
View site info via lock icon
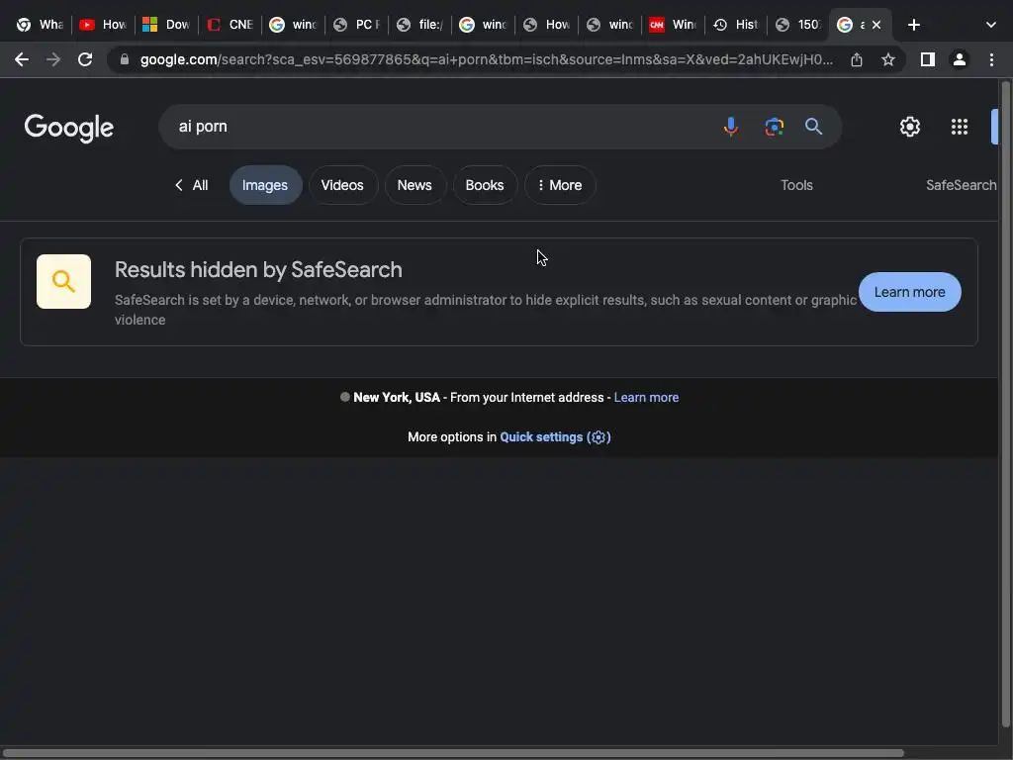click(125, 59)
